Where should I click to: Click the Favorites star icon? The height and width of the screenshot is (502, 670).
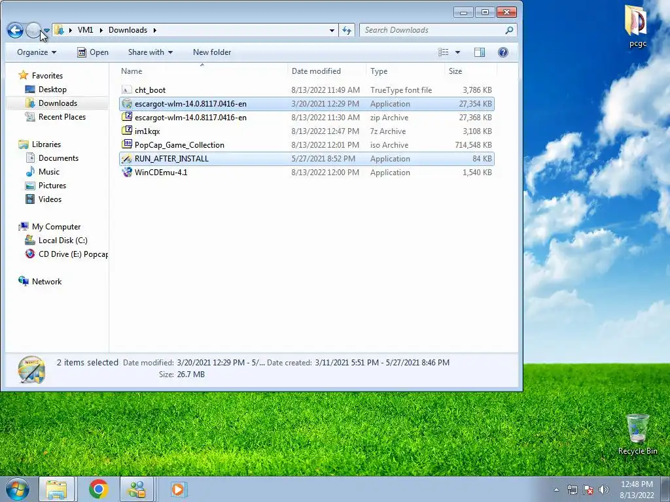tap(23, 76)
